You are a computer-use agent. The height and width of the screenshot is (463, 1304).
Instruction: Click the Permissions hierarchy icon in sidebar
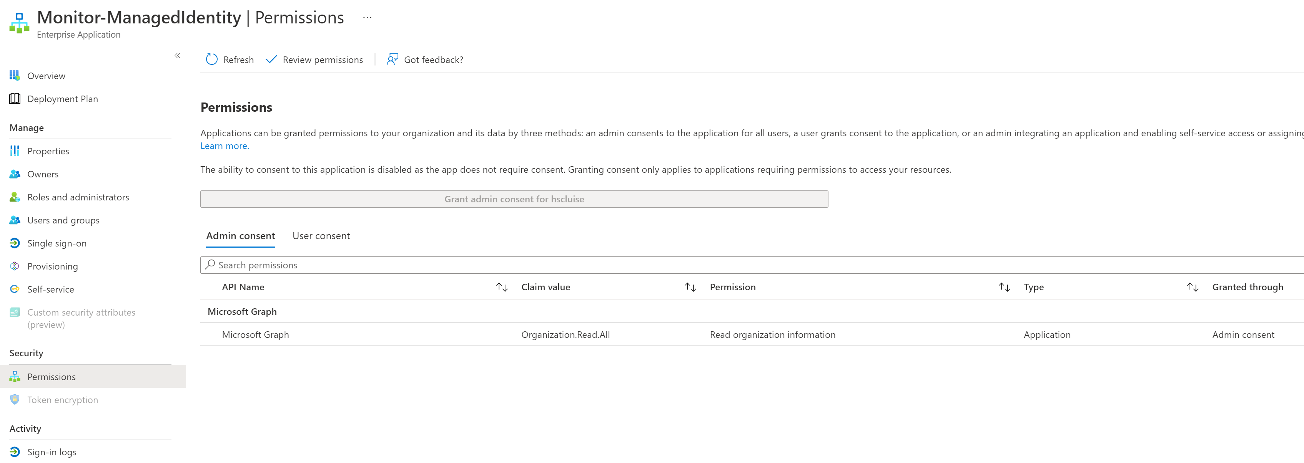point(15,377)
